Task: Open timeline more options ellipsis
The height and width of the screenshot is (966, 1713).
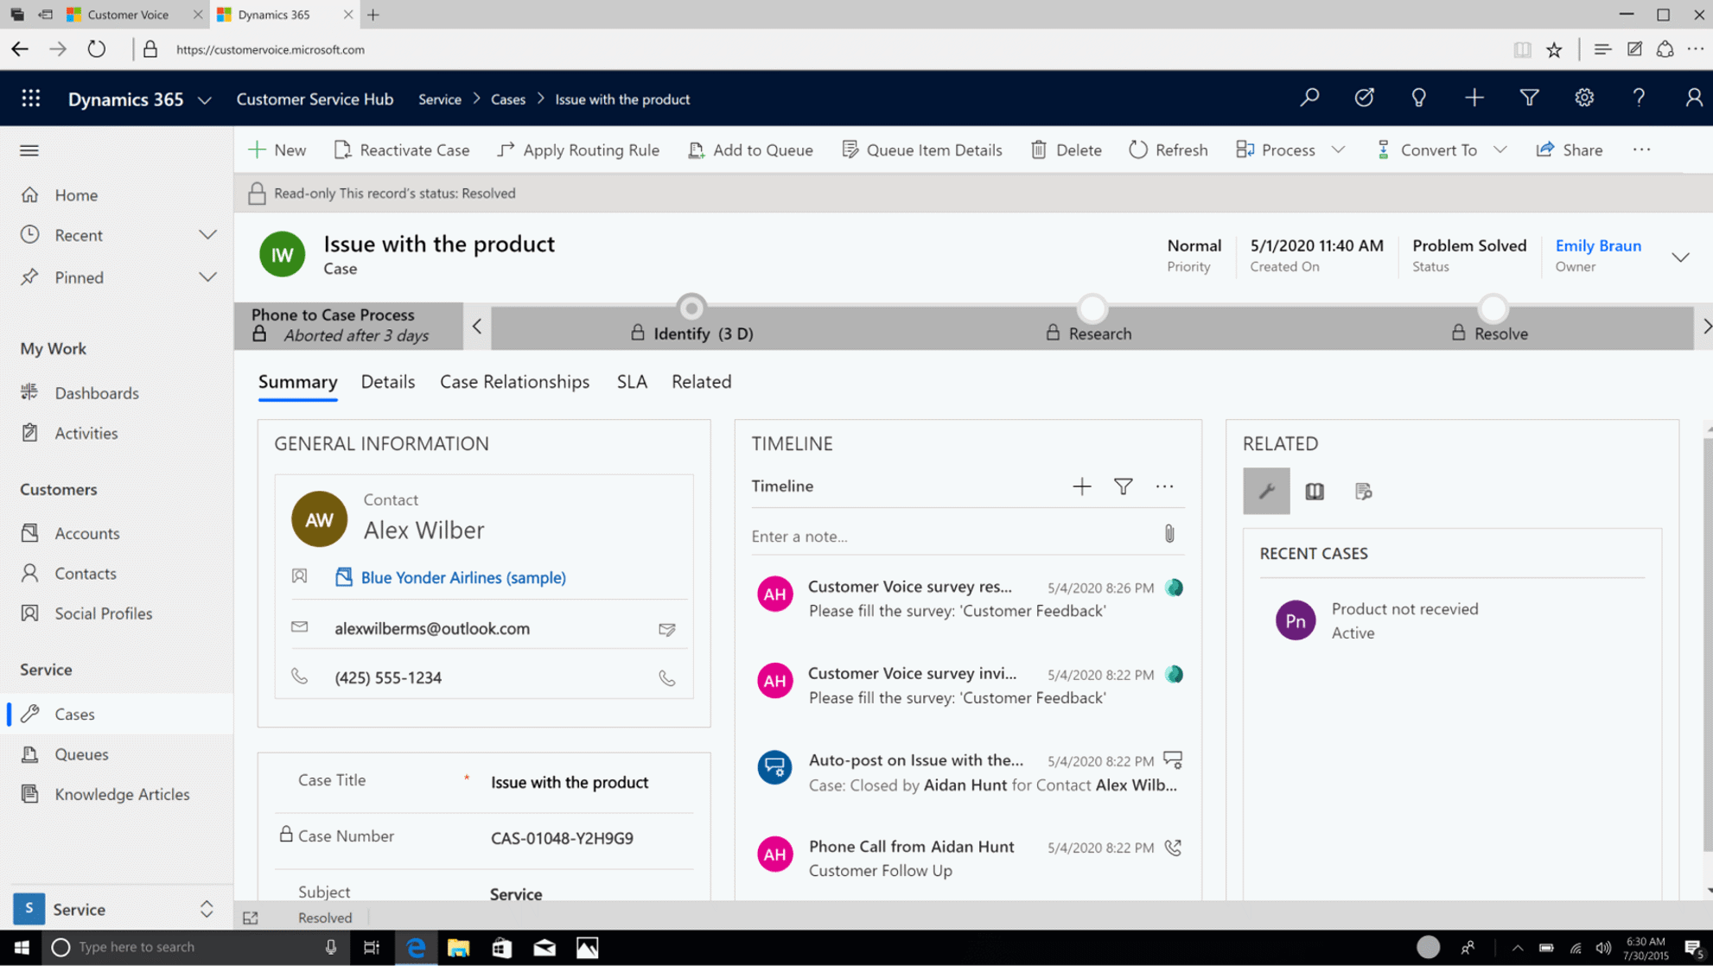Action: [x=1164, y=486]
